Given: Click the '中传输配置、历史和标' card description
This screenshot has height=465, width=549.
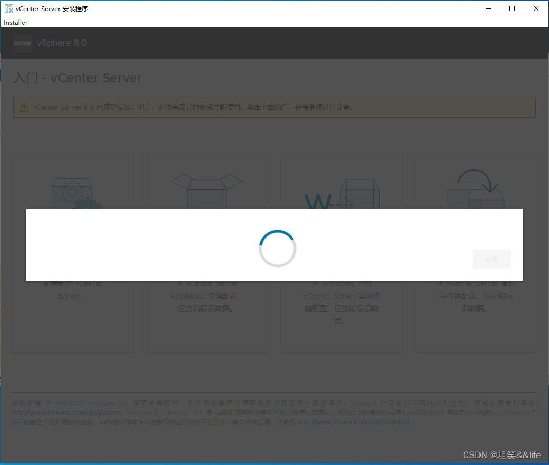Looking at the screenshot, I should [476, 296].
